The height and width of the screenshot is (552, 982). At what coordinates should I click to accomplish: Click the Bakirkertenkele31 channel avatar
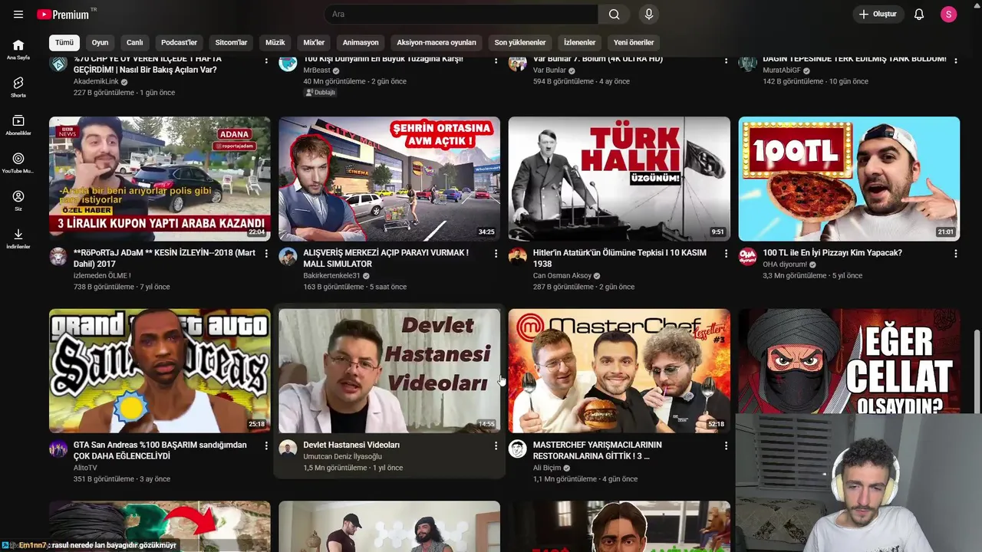coord(288,257)
